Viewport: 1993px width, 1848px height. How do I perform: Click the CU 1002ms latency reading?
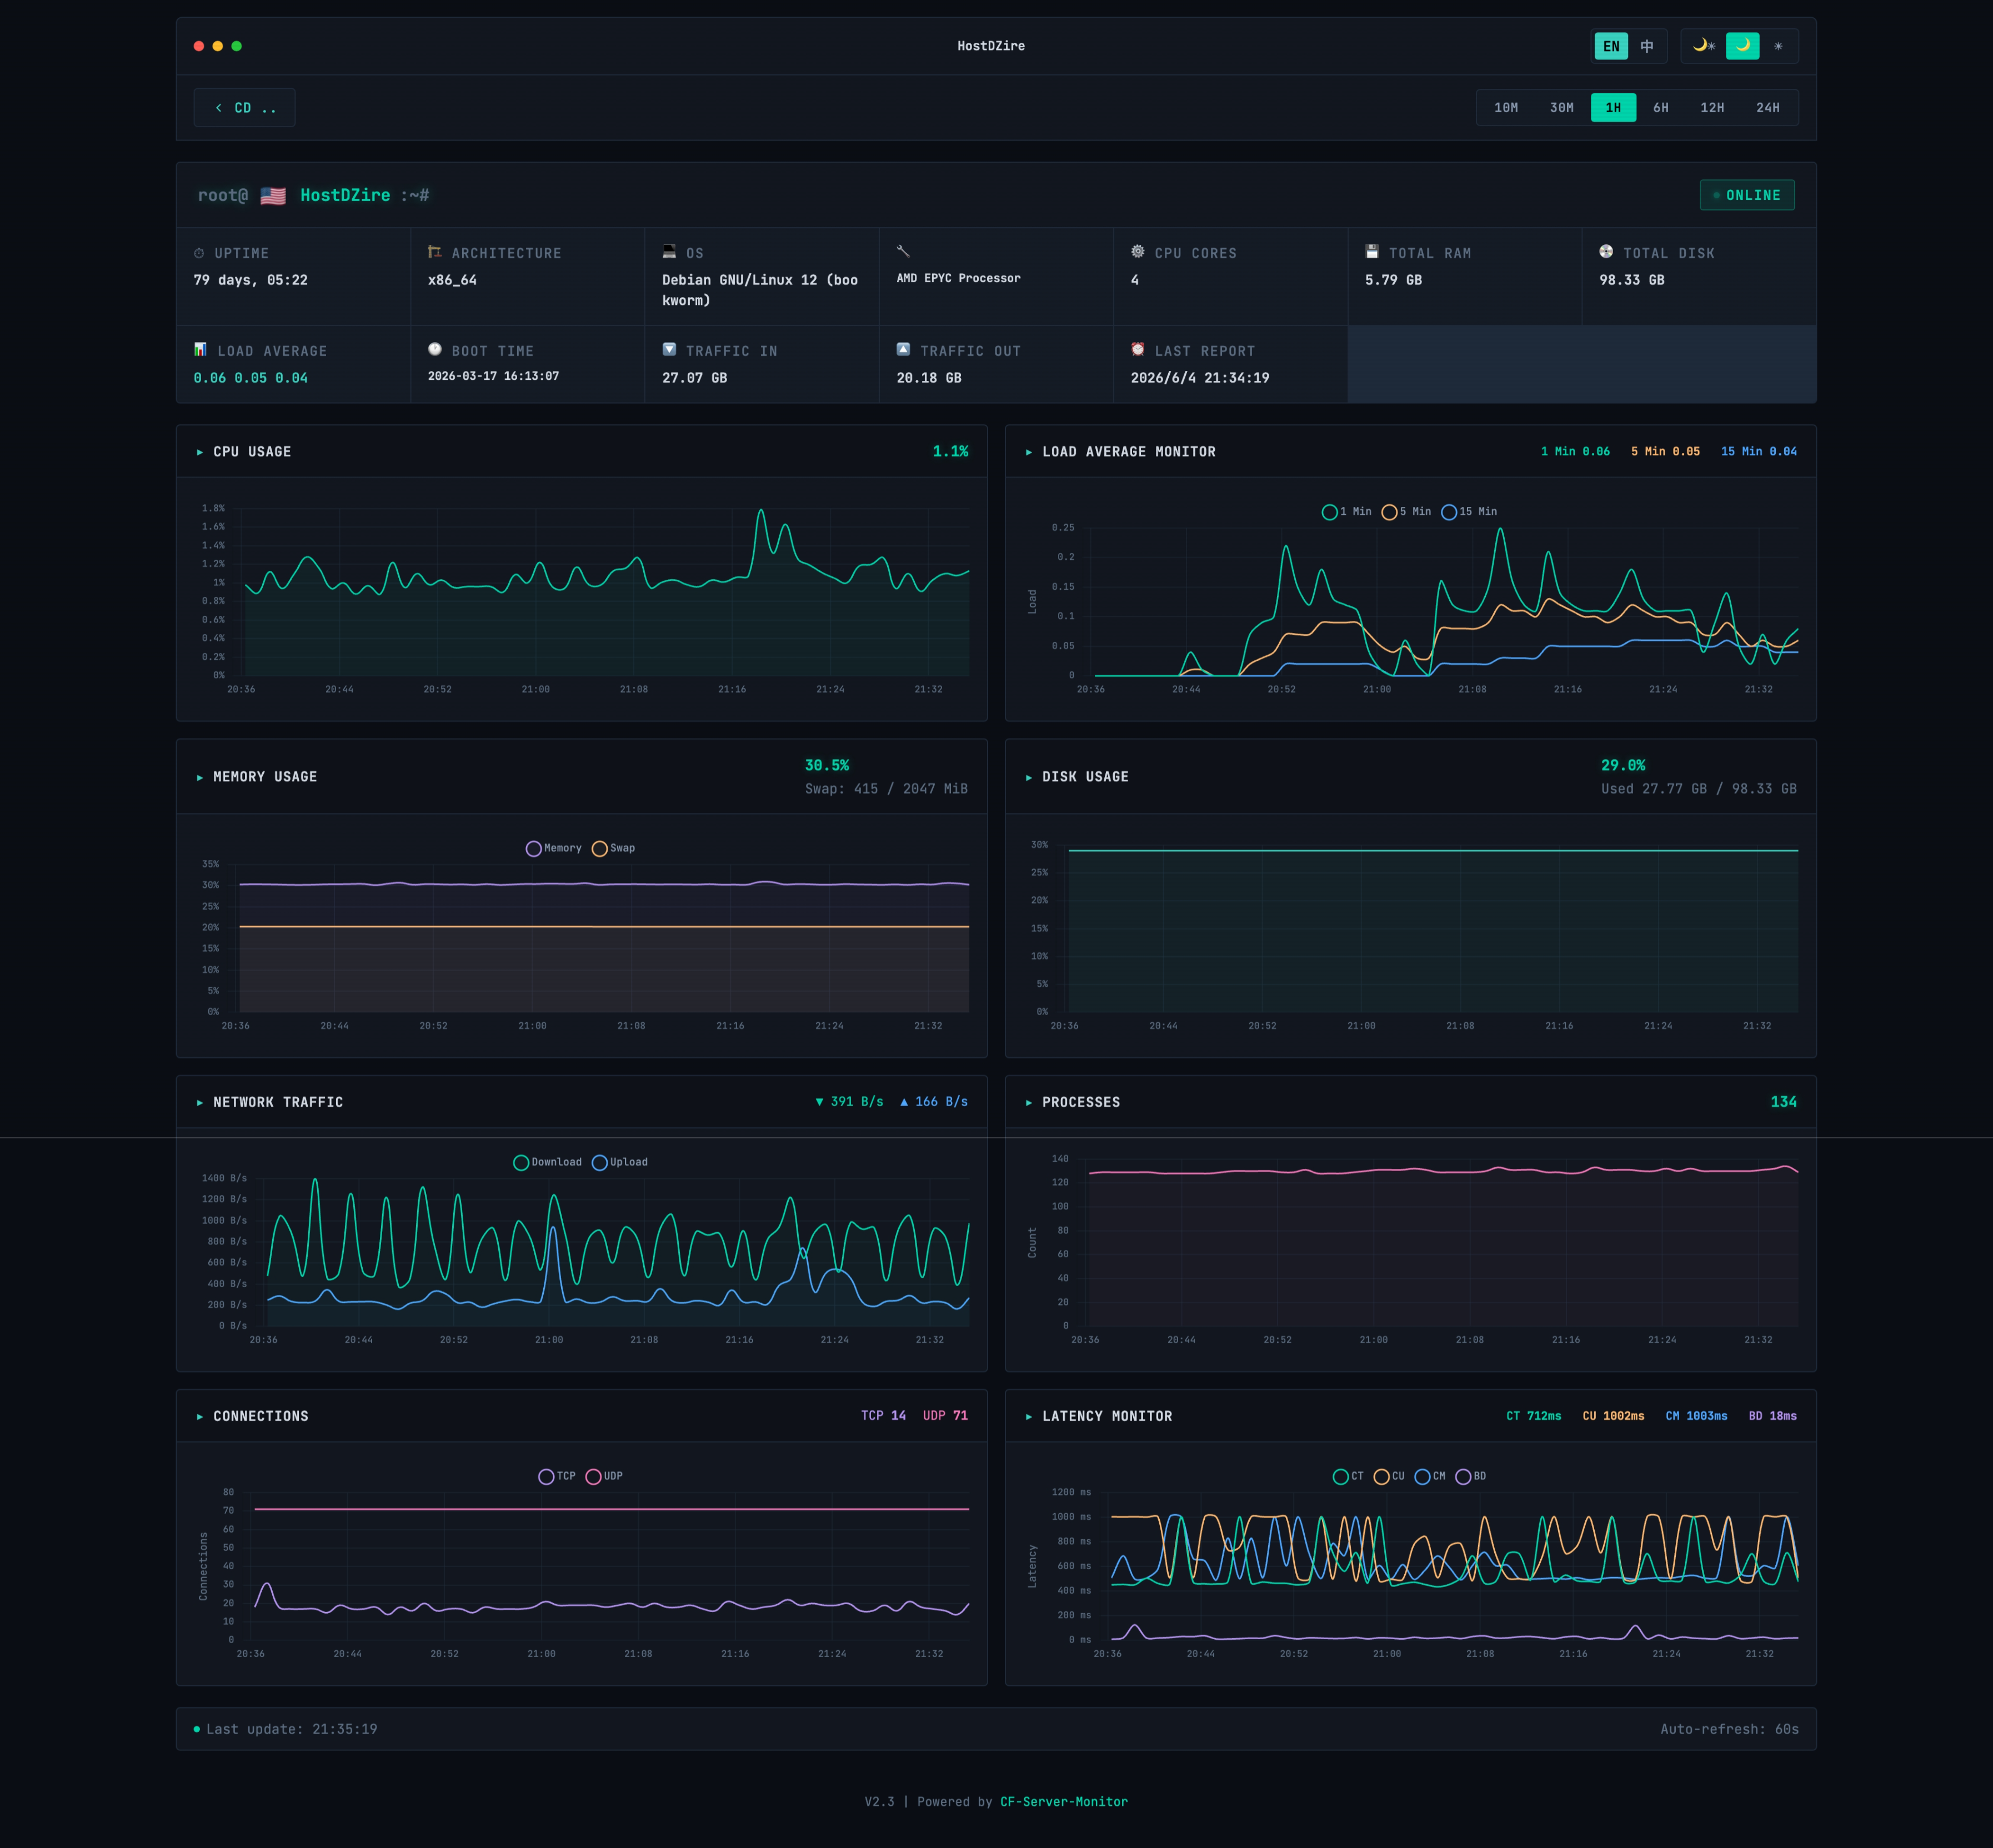point(1613,1416)
